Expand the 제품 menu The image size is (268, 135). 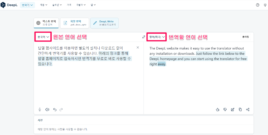click(44, 5)
